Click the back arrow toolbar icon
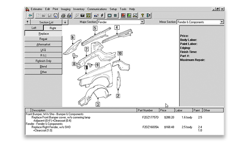The height and width of the screenshot is (142, 249). [31, 16]
